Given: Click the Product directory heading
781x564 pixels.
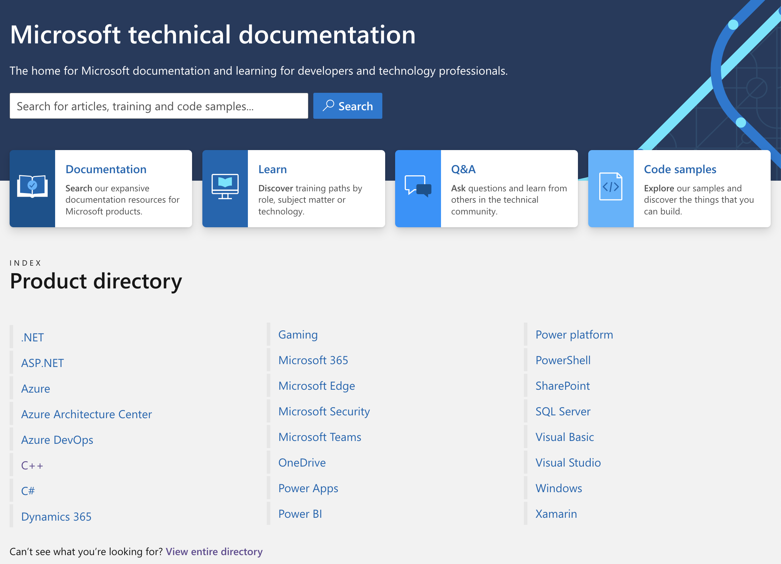Looking at the screenshot, I should (x=96, y=281).
